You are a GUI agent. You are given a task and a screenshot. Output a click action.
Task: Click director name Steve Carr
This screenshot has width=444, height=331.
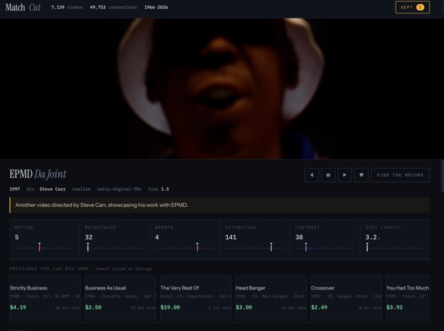click(53, 189)
